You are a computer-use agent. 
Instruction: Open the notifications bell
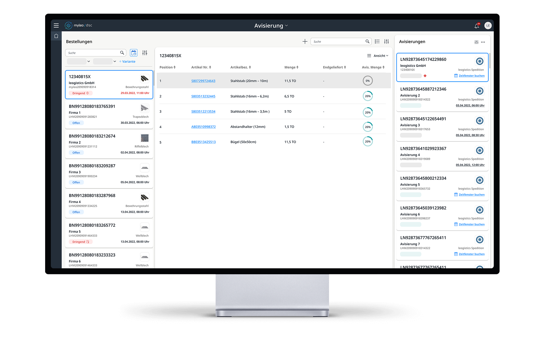point(477,26)
